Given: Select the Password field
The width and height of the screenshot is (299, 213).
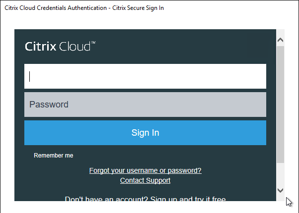Looking at the screenshot, I should pos(145,105).
